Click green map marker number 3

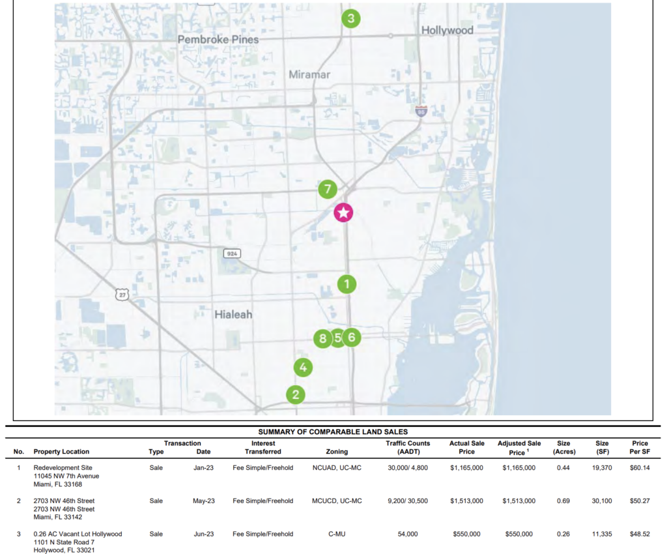coord(351,19)
